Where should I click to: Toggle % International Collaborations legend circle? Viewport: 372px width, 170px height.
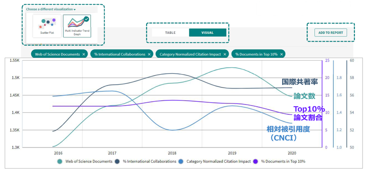coord(118,161)
